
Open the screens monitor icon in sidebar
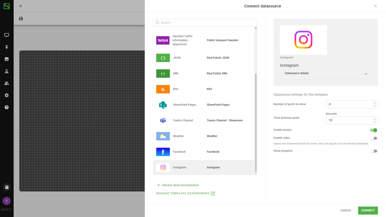pos(7,35)
